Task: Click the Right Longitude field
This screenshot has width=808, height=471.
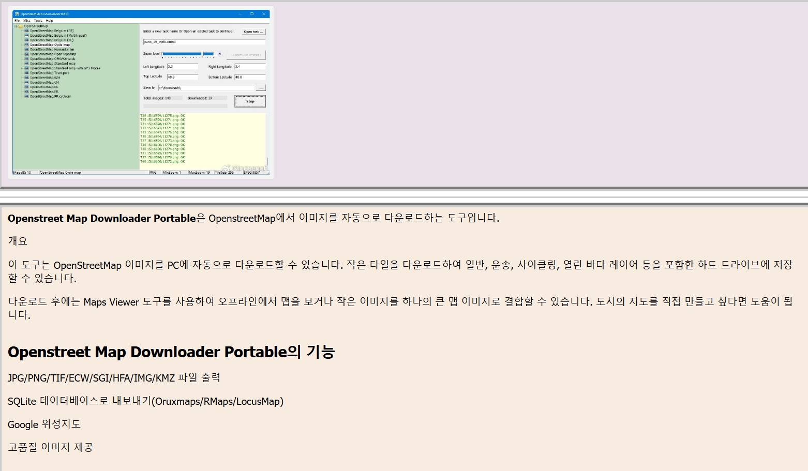Action: [x=250, y=67]
